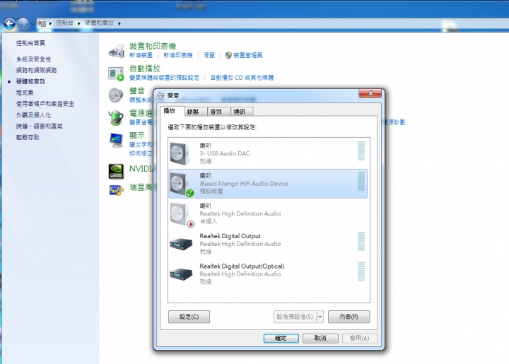Click 硬體和音效 in the address breadcrumb
The height and width of the screenshot is (364, 509).
[100, 23]
